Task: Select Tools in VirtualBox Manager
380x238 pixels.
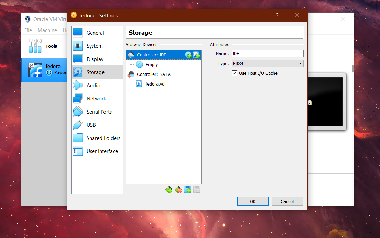Action: pos(44,46)
